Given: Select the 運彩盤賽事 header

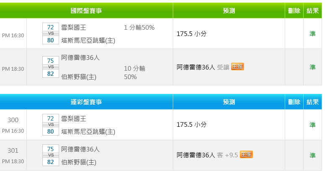Looking at the screenshot, I should click(x=86, y=102).
